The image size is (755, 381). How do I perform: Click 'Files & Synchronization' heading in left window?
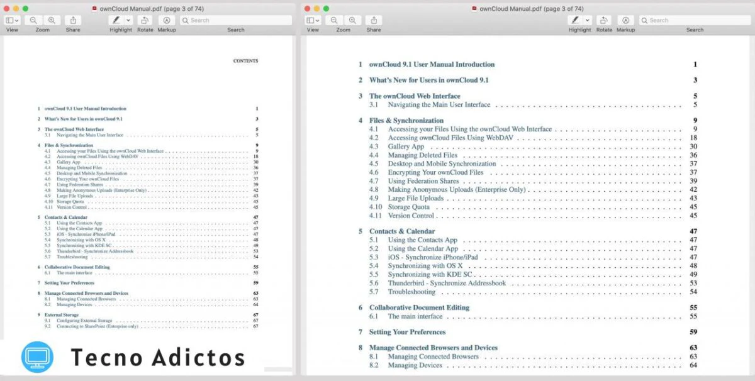tap(69, 145)
